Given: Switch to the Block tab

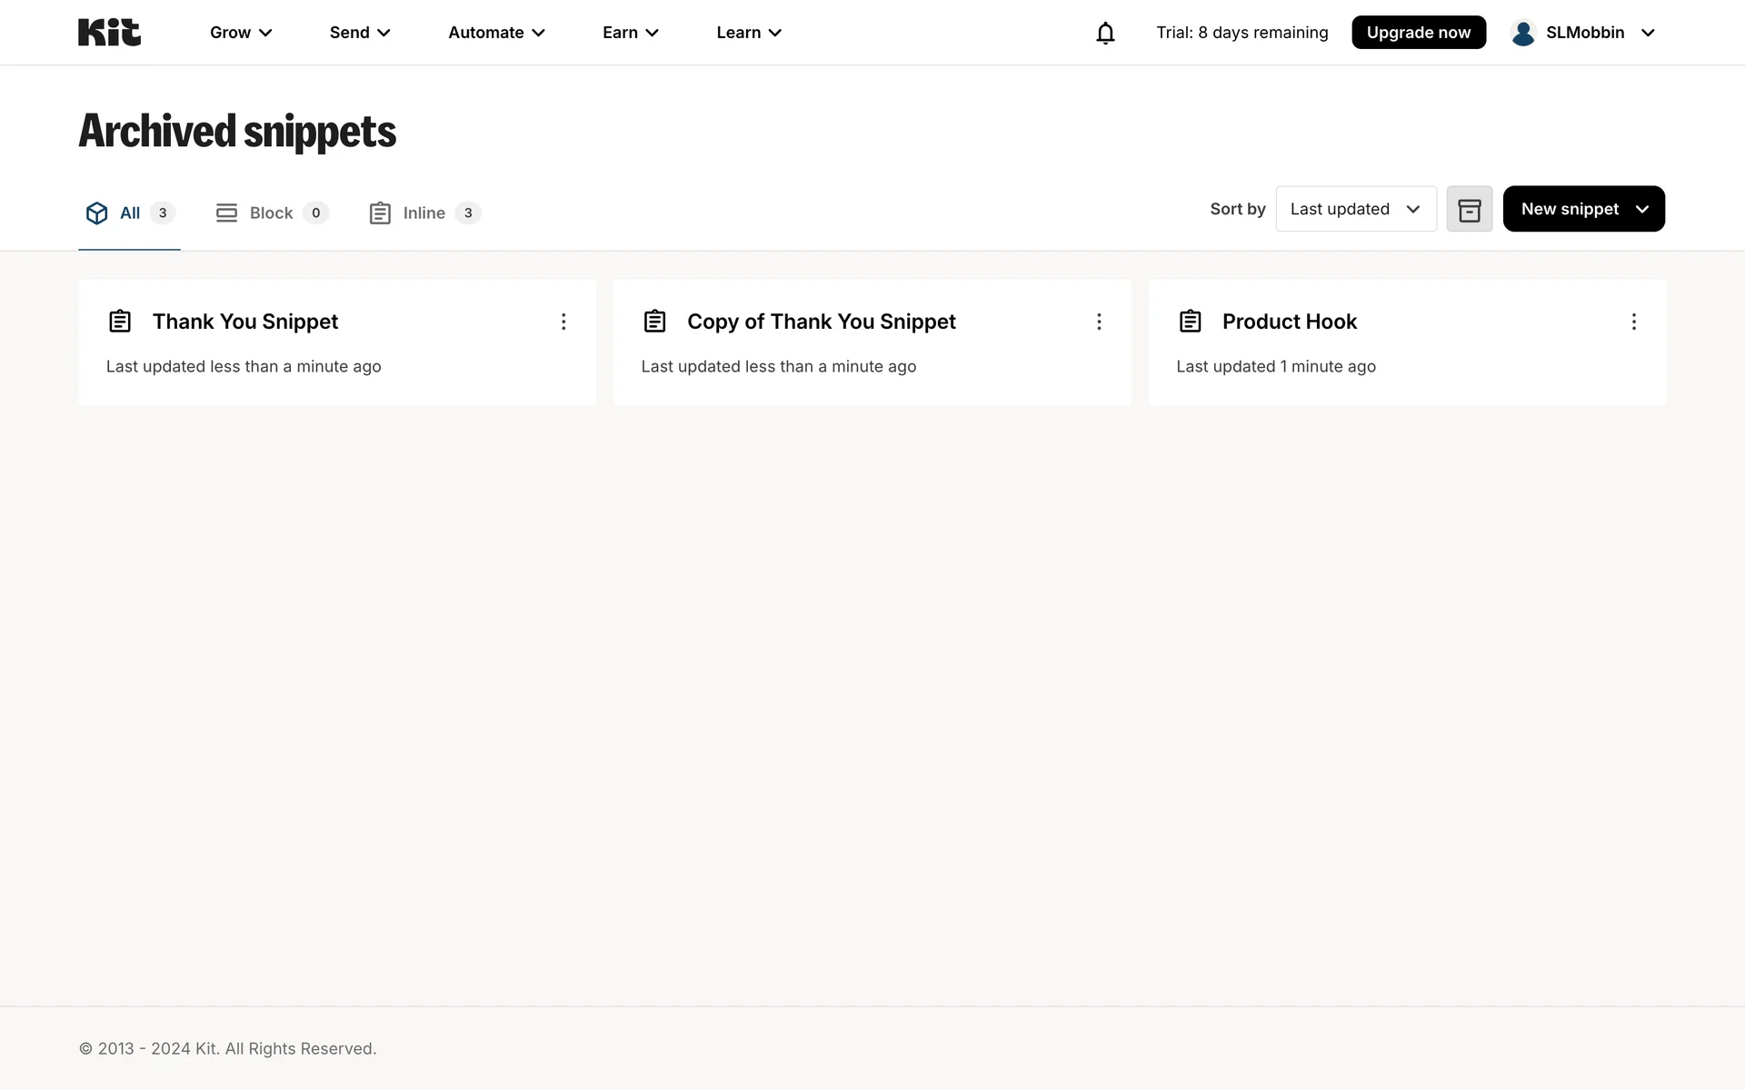Looking at the screenshot, I should coord(271,213).
